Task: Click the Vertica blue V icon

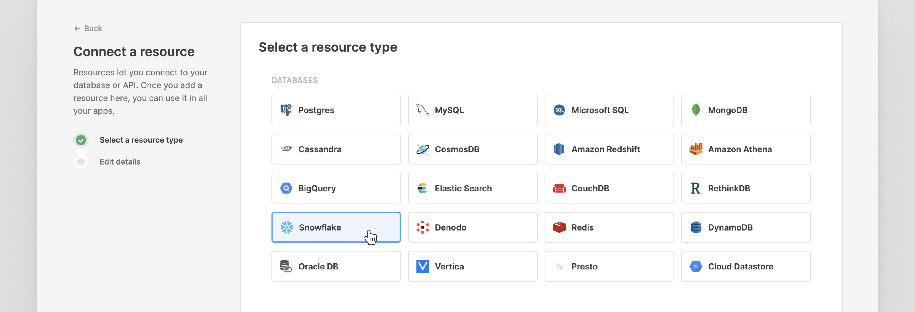Action: [x=422, y=266]
